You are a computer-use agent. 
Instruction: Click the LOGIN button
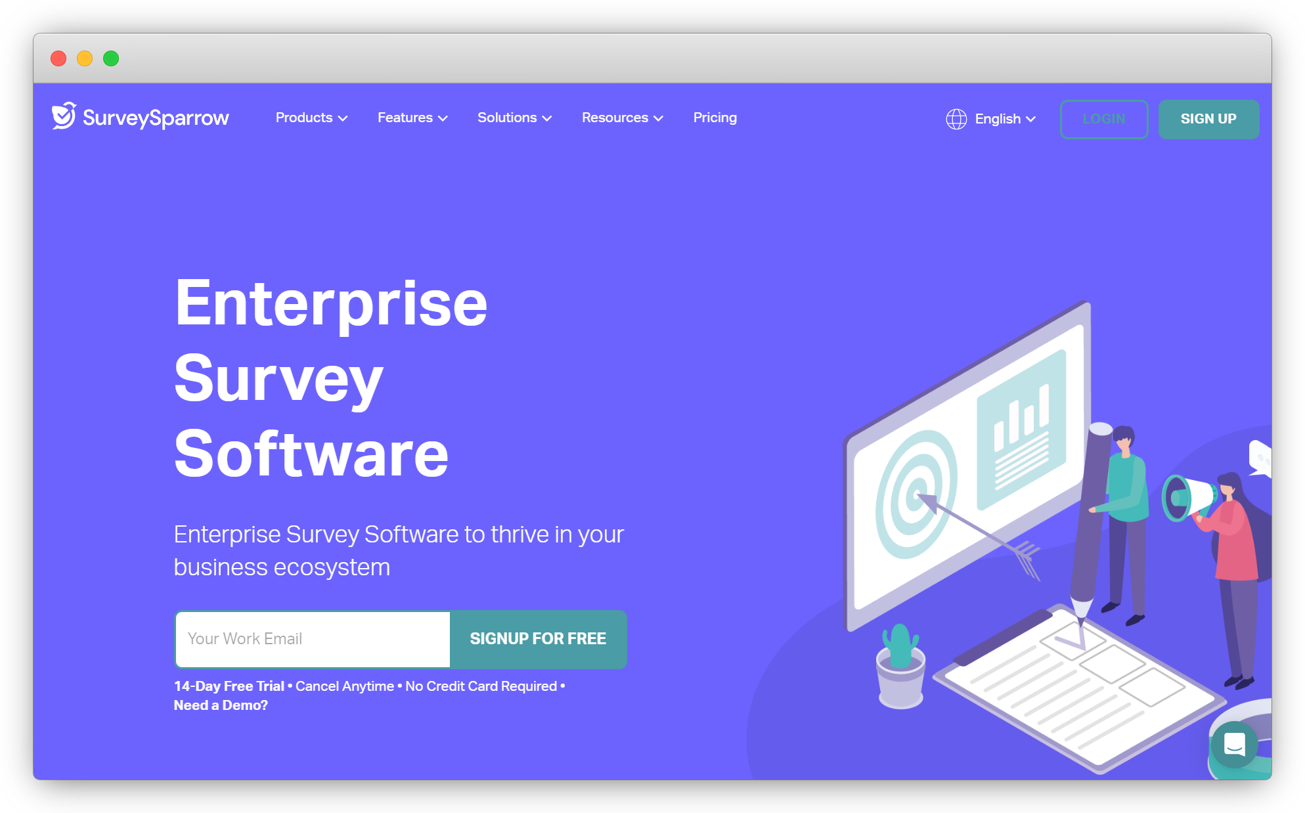(1103, 118)
